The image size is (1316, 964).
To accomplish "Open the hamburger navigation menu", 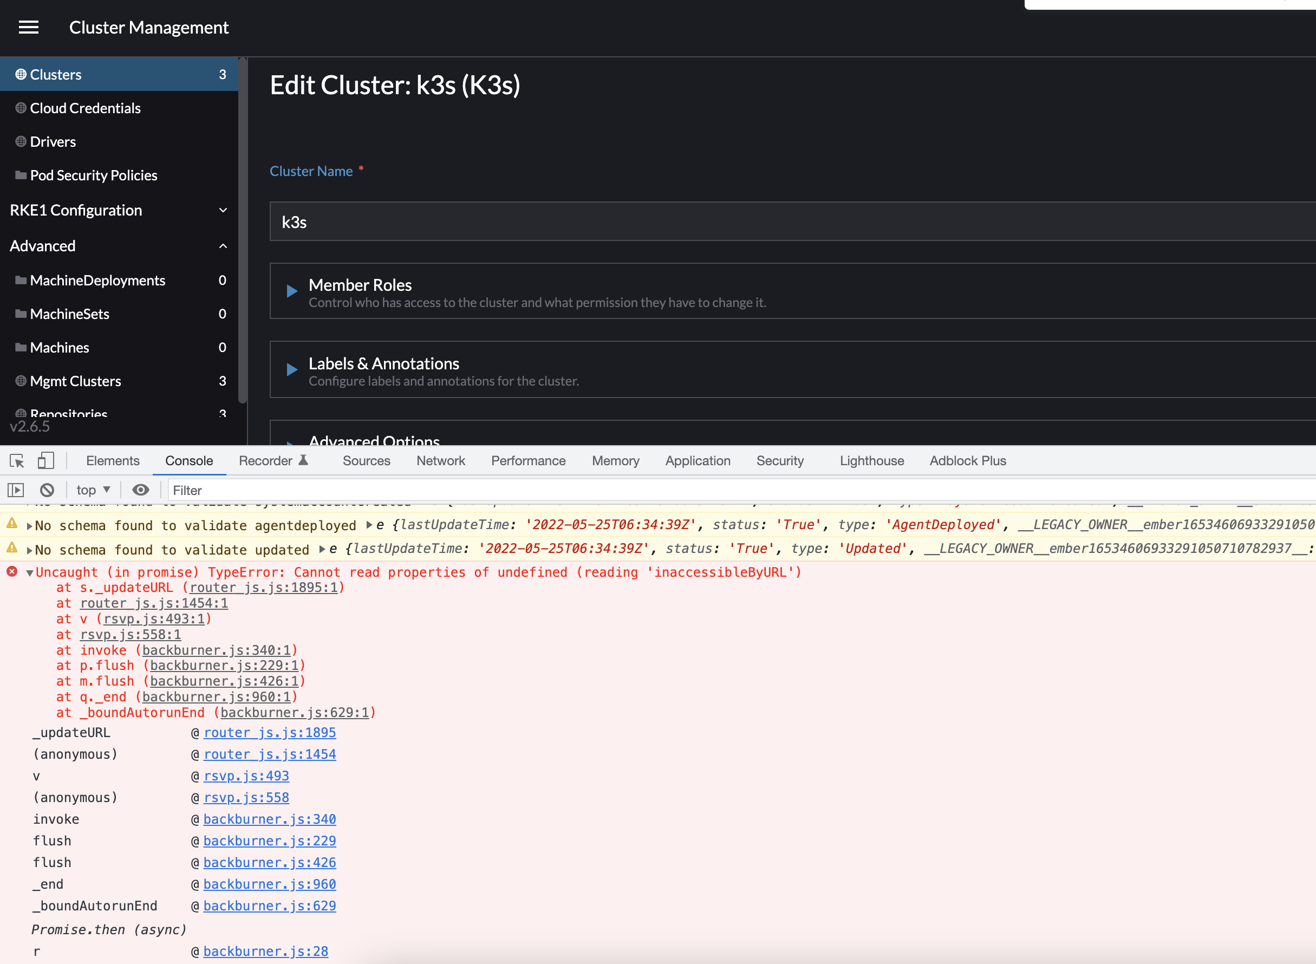I will click(28, 28).
